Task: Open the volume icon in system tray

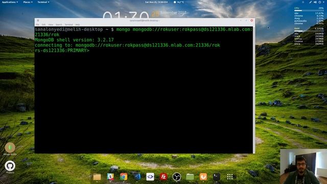Action: click(x=315, y=2)
